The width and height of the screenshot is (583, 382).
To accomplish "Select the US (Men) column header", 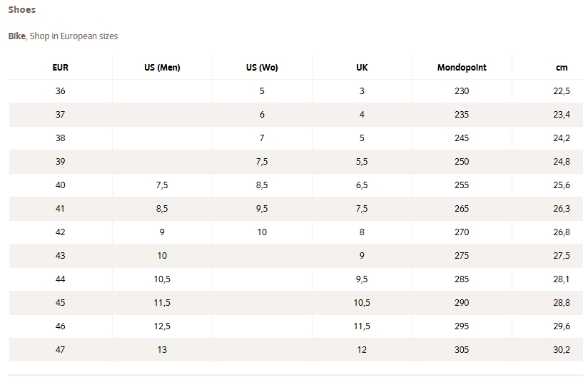I will pos(162,68).
